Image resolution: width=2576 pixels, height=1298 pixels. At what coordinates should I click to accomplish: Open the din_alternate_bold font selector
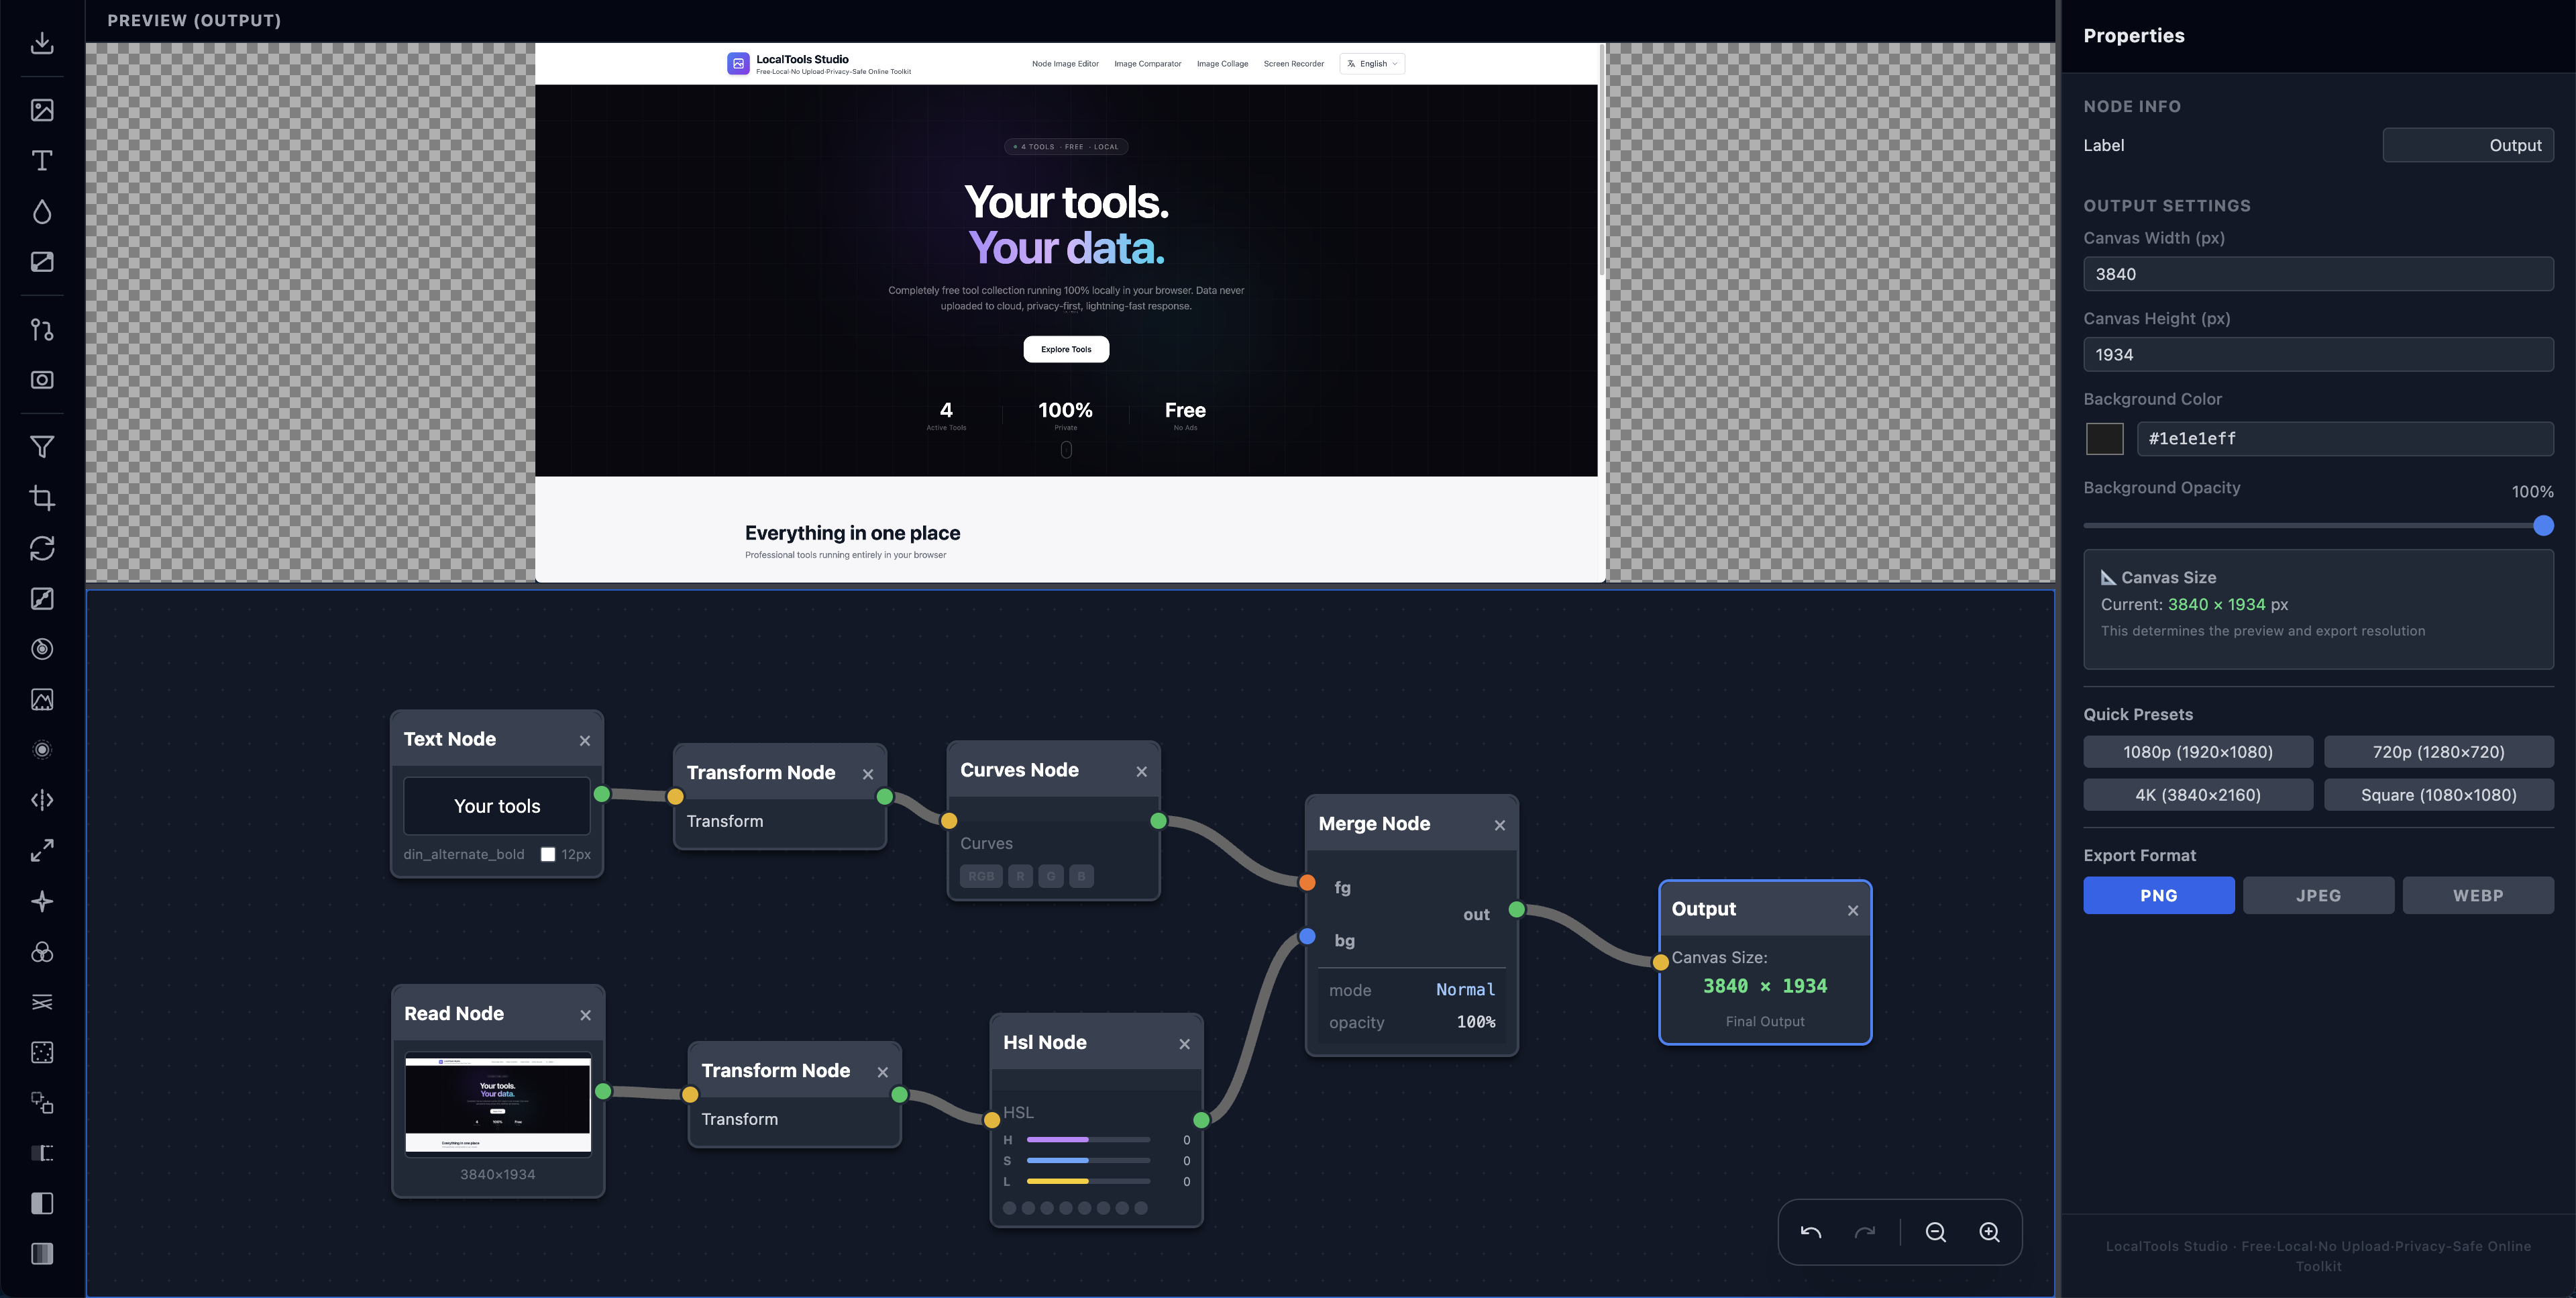click(463, 854)
